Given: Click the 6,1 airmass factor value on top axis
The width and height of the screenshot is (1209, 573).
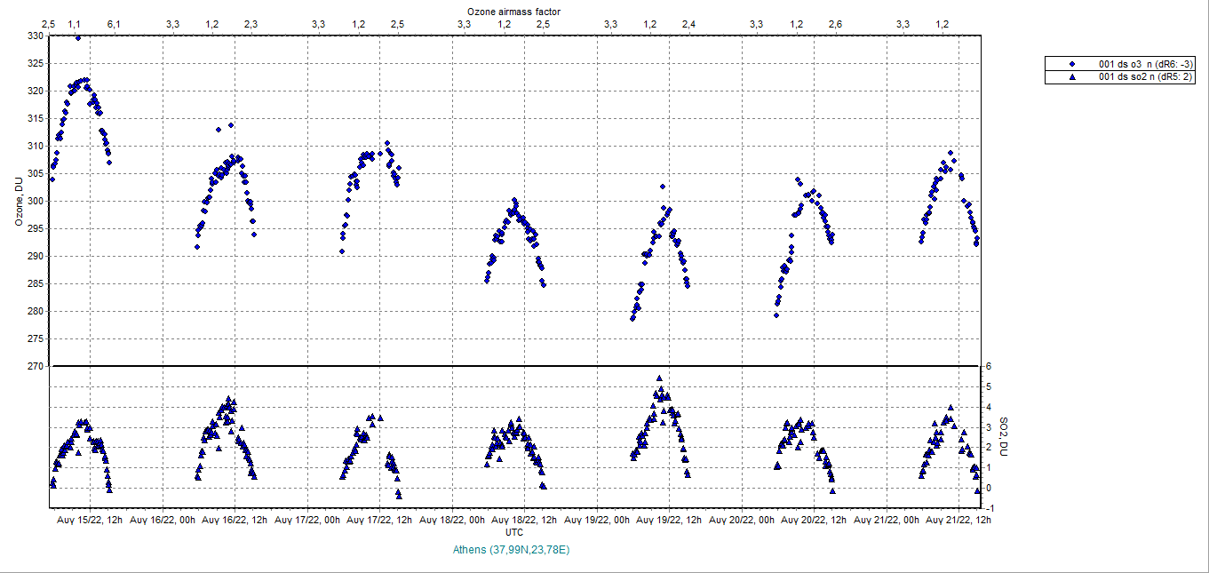Looking at the screenshot, I should (x=114, y=24).
